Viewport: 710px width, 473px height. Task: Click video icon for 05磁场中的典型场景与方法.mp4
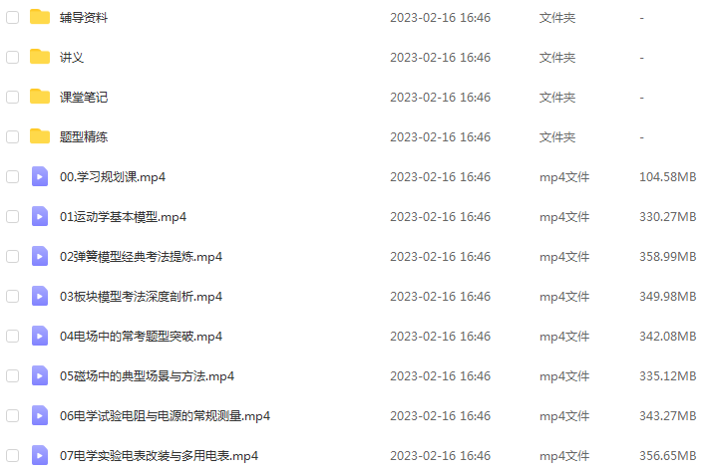40,375
